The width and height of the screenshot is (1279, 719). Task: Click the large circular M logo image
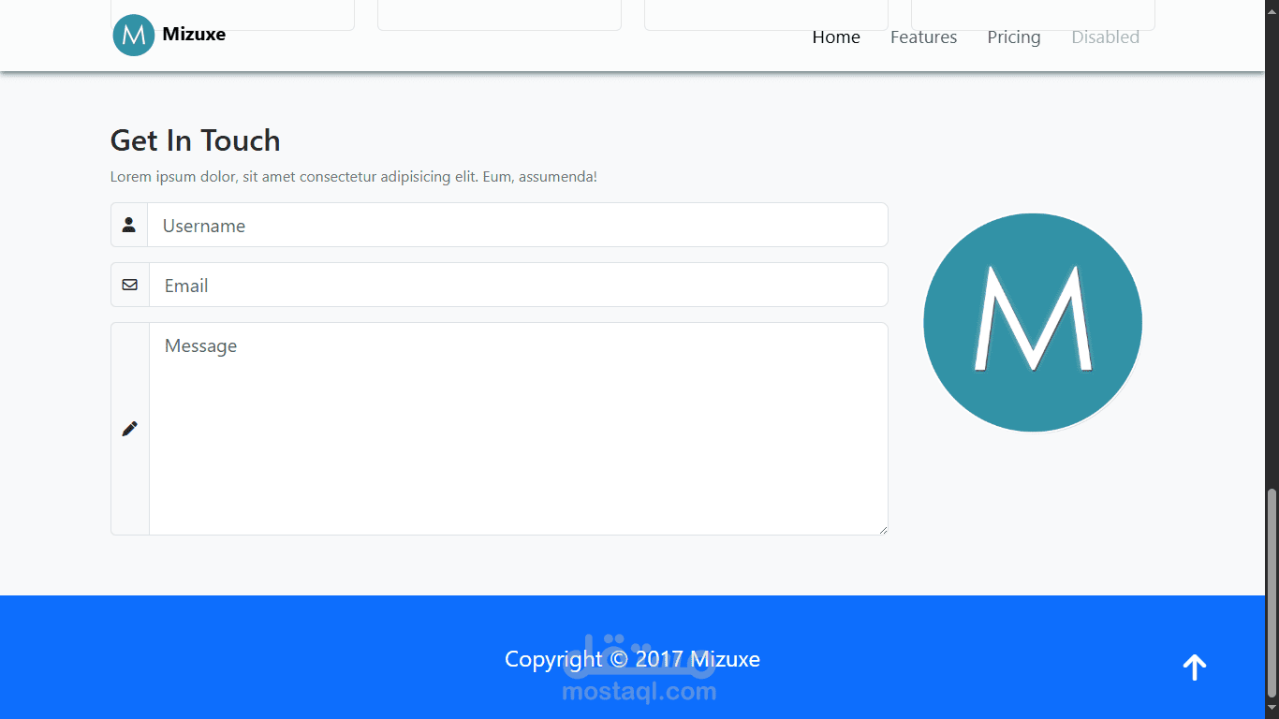coord(1033,322)
